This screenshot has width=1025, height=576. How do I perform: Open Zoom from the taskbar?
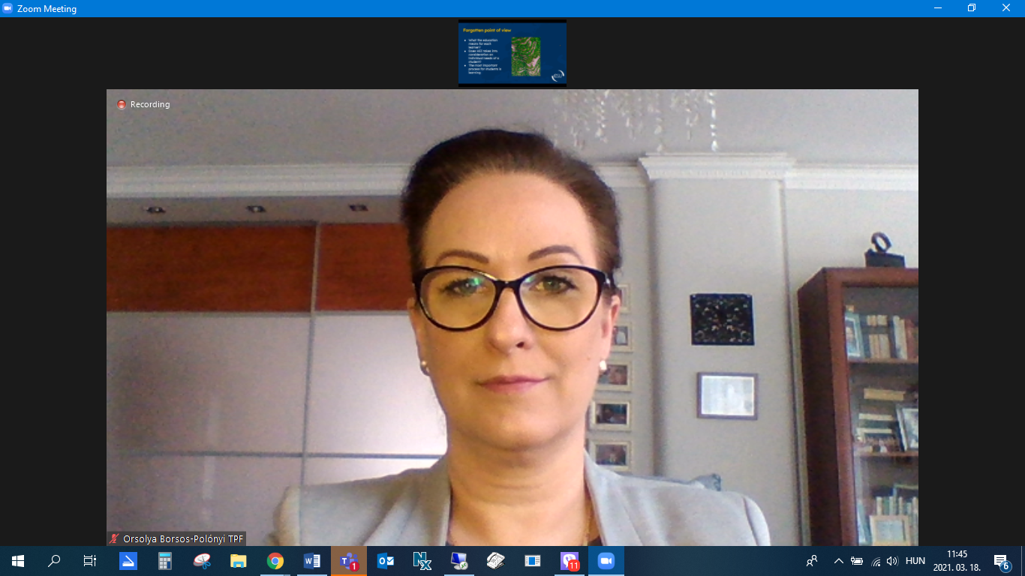pos(606,560)
